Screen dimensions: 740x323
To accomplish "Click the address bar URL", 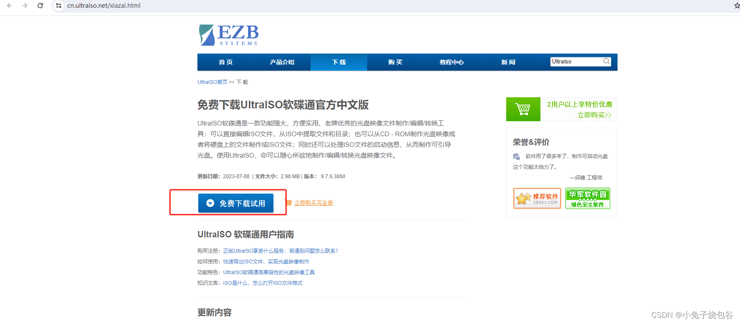I will (104, 6).
